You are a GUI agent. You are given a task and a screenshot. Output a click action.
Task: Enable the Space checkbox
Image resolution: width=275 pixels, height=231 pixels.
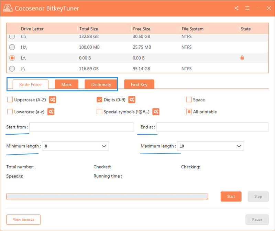pyautogui.click(x=189, y=99)
